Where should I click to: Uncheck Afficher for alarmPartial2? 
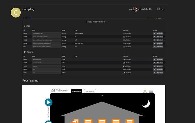tap(124, 63)
